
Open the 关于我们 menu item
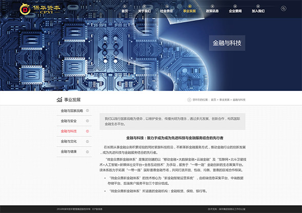144,11
